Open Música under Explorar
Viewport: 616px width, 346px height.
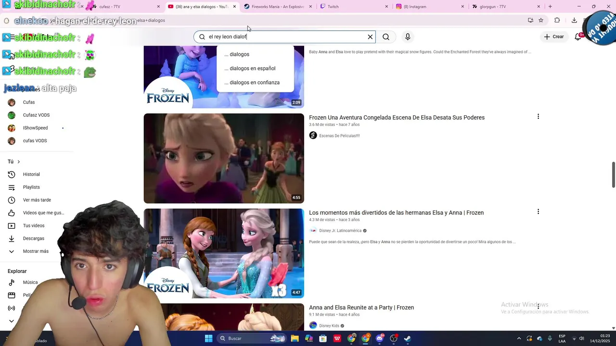[x=30, y=283]
